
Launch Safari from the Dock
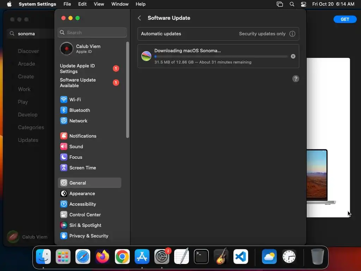point(83,257)
